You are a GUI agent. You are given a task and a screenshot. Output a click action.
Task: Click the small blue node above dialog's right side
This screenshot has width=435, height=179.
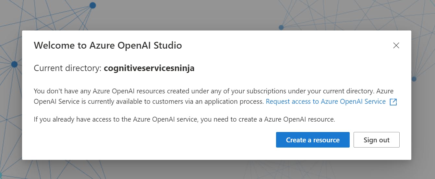281,27
